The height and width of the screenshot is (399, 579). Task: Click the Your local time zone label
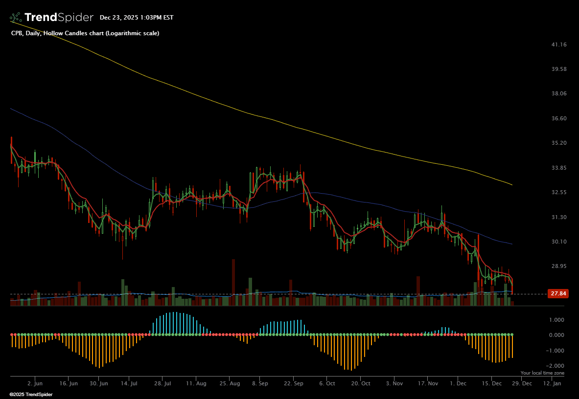(542, 373)
